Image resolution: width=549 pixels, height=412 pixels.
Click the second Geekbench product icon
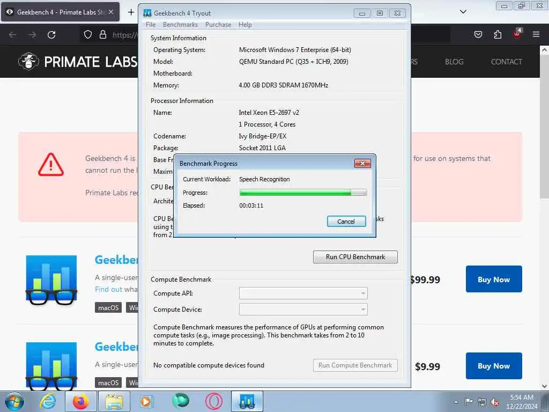[x=51, y=366]
